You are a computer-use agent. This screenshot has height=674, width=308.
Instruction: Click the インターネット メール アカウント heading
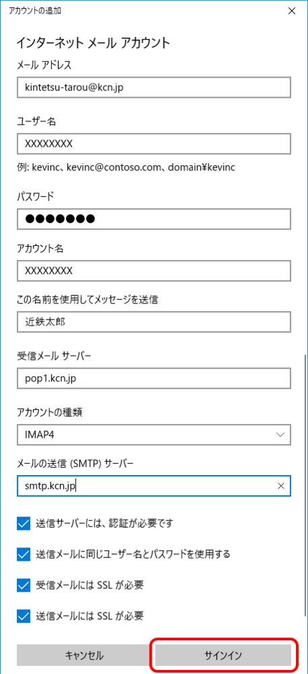pyautogui.click(x=93, y=42)
